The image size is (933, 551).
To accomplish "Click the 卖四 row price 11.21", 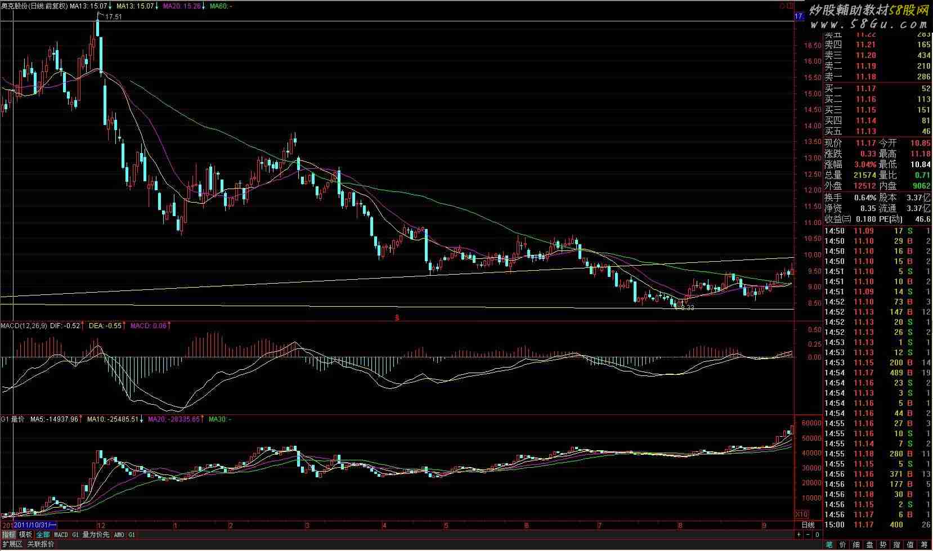I will 865,44.
